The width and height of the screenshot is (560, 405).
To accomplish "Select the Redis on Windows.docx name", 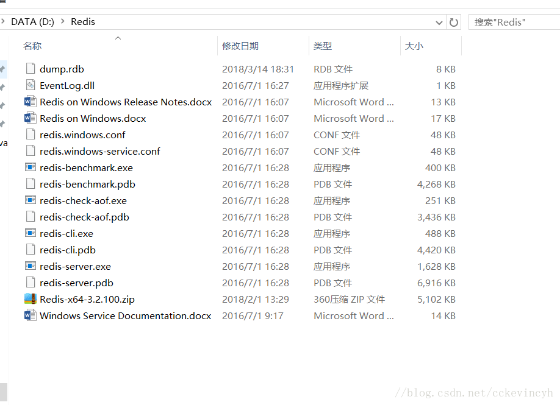I will 93,118.
